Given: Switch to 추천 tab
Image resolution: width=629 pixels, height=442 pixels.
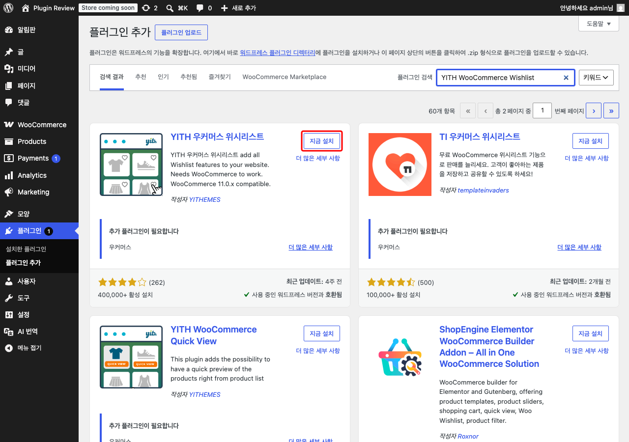Looking at the screenshot, I should (141, 77).
